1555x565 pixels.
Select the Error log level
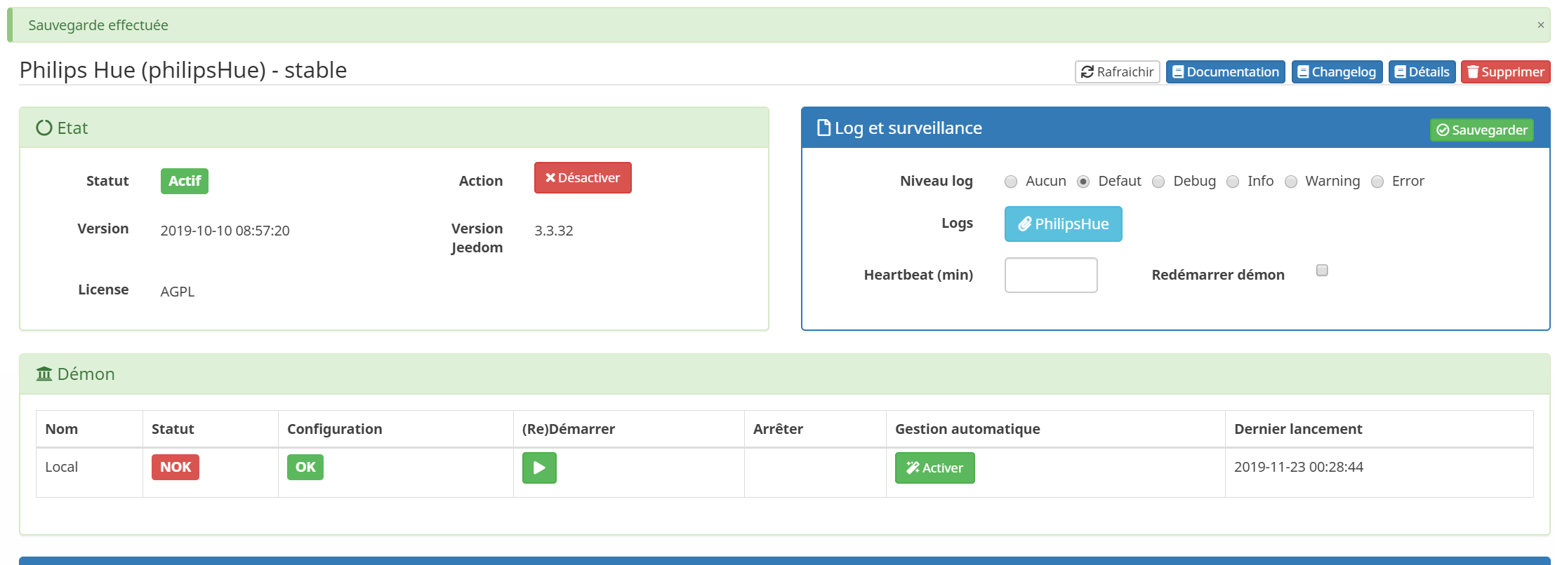(x=1377, y=182)
